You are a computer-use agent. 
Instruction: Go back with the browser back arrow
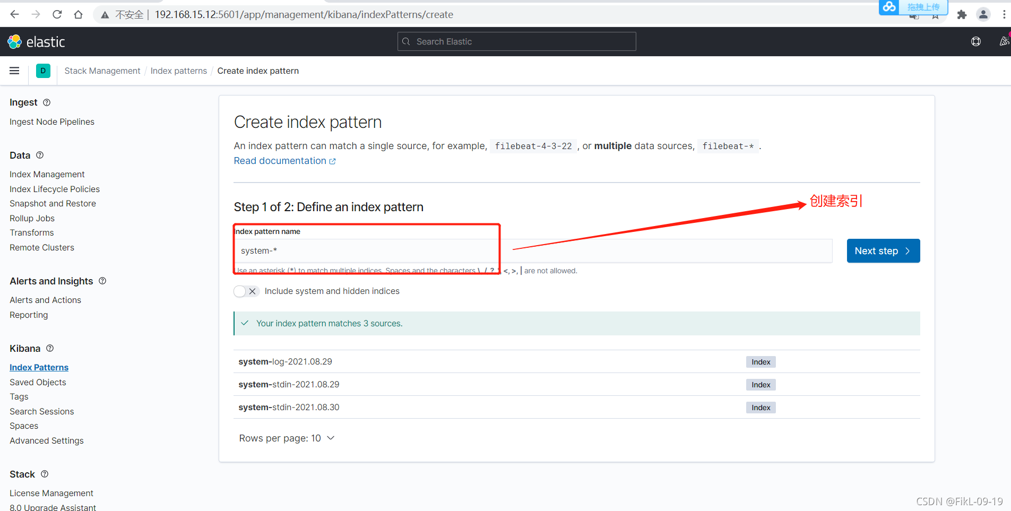[x=15, y=14]
